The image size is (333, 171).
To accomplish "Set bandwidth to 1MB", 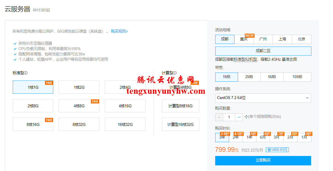I will click(x=226, y=77).
